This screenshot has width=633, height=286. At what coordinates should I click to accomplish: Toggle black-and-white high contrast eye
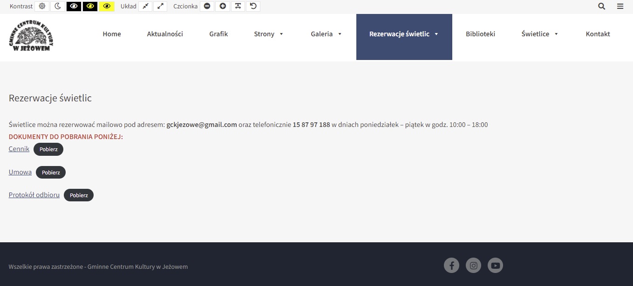[x=74, y=7]
